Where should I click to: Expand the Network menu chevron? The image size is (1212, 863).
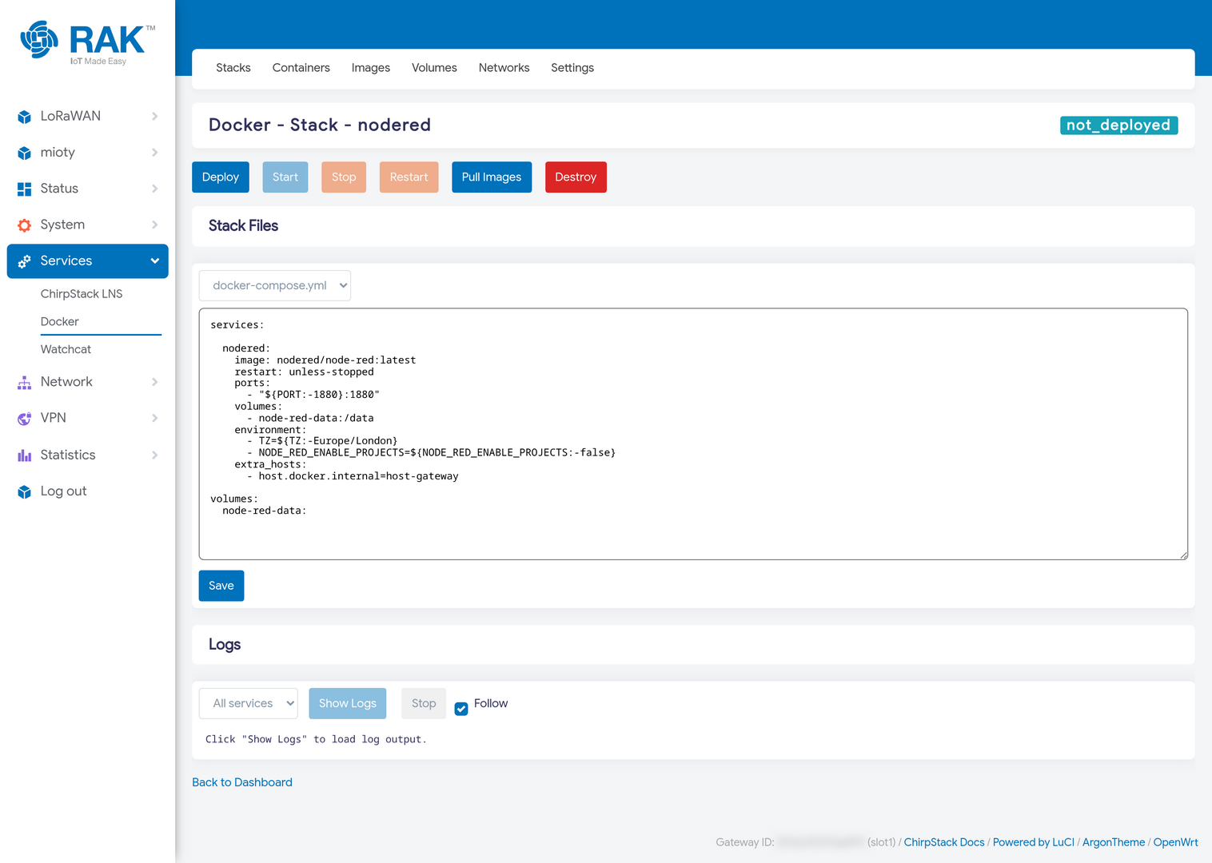coord(154,382)
